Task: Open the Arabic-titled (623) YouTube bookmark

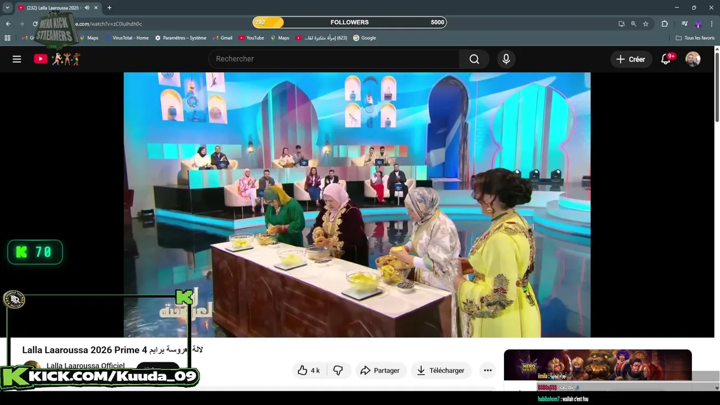Action: [x=321, y=38]
